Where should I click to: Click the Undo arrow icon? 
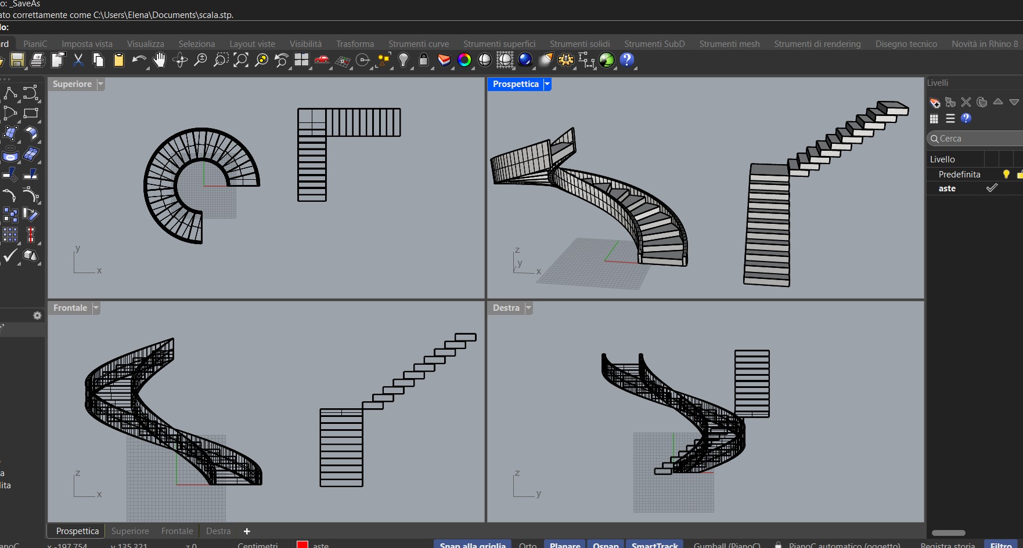(139, 60)
